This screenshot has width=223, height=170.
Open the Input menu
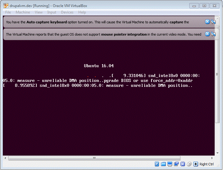(x=52, y=12)
